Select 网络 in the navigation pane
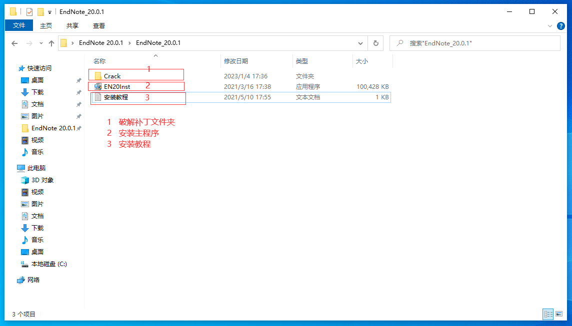Screen dimensions: 572x326 33,280
